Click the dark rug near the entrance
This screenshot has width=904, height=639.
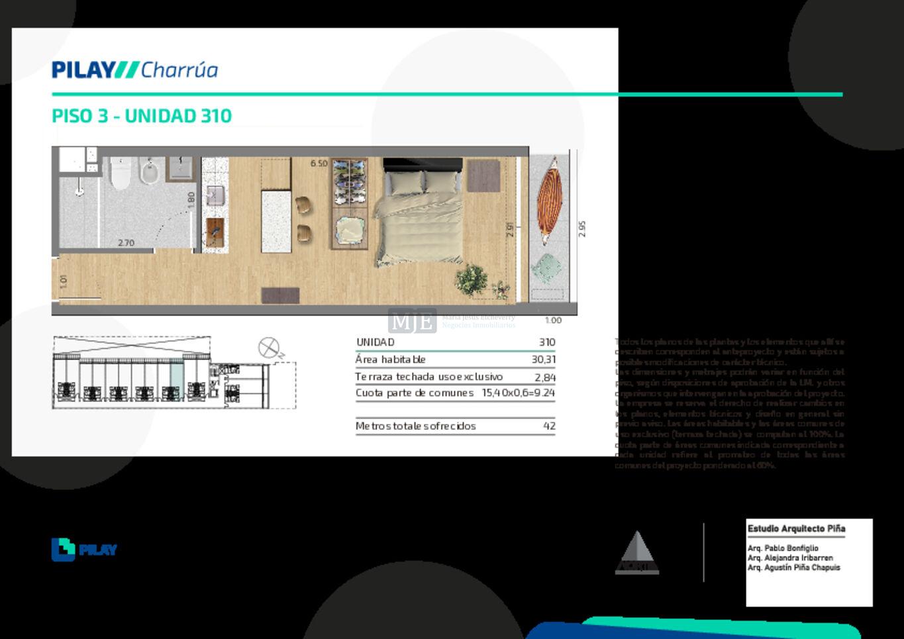click(x=280, y=295)
